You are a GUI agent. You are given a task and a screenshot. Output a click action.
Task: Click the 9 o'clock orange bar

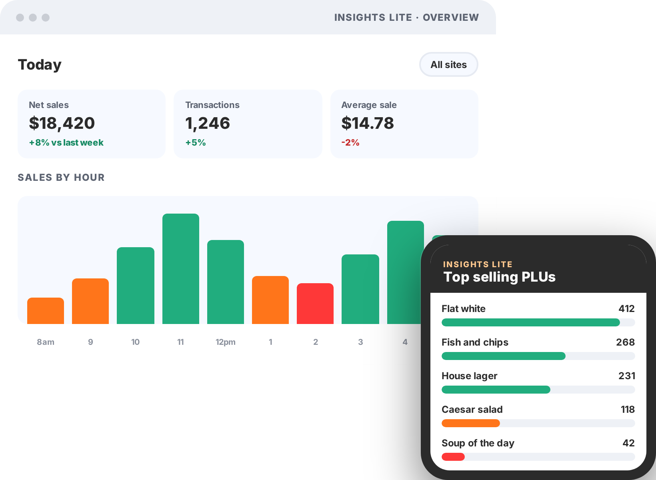[x=90, y=301]
